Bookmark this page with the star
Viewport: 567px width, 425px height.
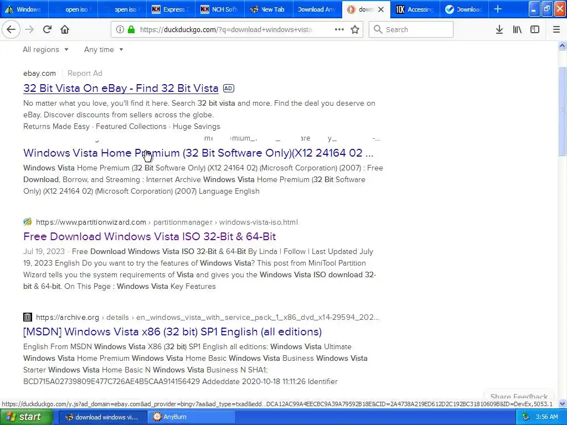coord(355,29)
